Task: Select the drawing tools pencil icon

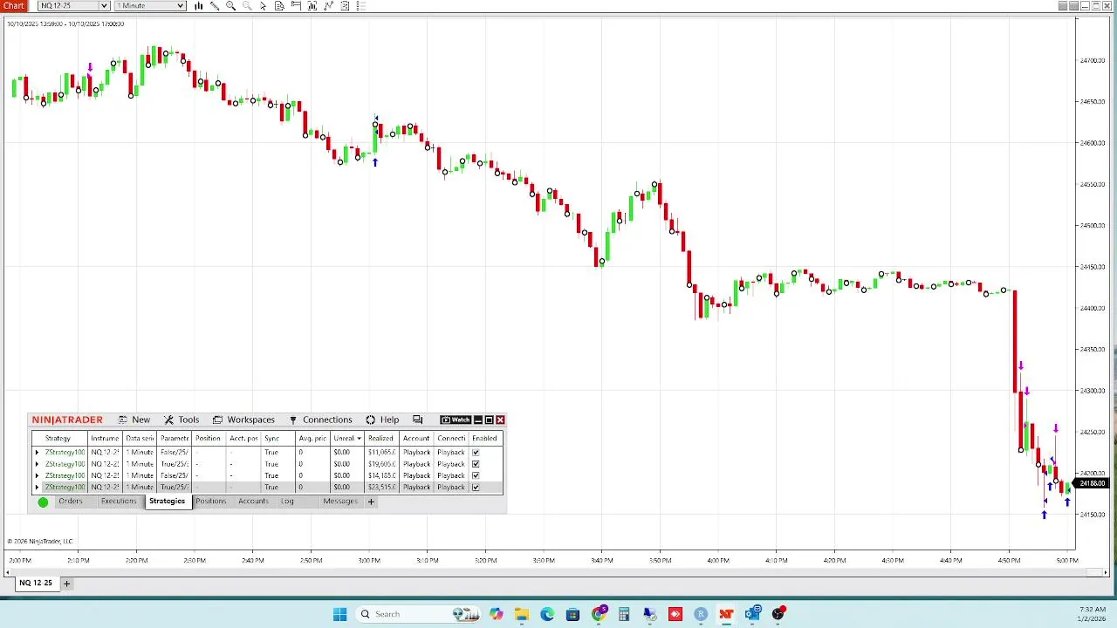Action: [215, 6]
